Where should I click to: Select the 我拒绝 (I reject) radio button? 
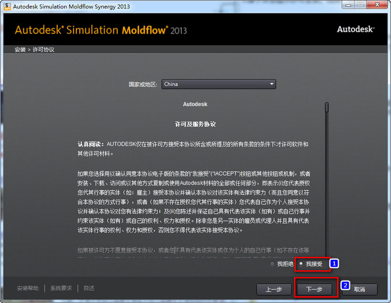coord(272,264)
